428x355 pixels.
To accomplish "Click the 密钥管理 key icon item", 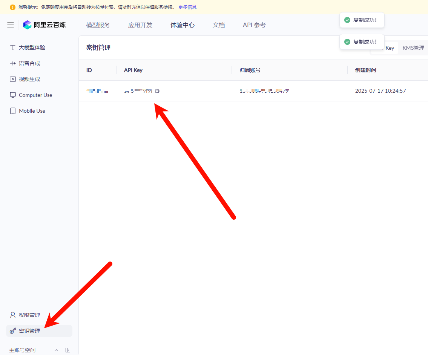I will tap(29, 331).
